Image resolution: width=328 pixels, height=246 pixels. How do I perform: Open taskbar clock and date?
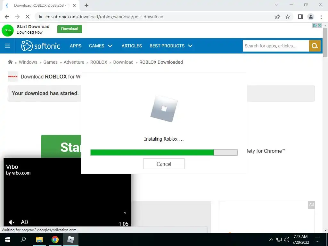click(x=300, y=240)
